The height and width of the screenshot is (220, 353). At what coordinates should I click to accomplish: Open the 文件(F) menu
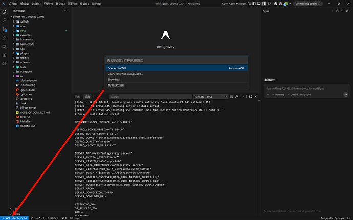pos(13,4)
